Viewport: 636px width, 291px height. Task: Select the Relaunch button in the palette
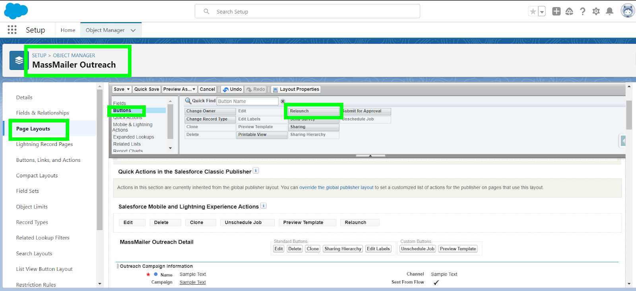click(x=314, y=111)
